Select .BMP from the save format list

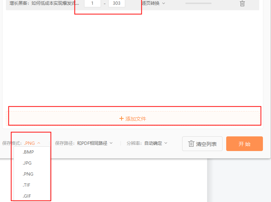28,152
